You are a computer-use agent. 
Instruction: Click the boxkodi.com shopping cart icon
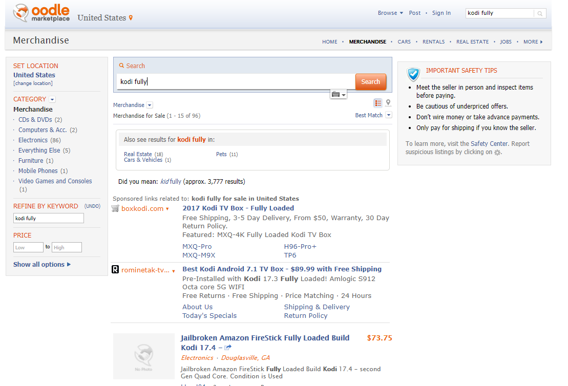tap(115, 208)
